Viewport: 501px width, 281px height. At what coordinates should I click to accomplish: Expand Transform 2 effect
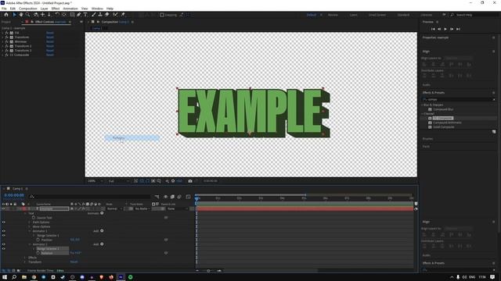tap(3, 46)
